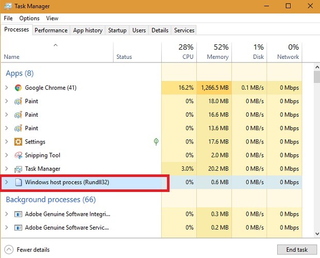The image size is (320, 258).
Task: Open the Options menu
Action: pos(29,18)
